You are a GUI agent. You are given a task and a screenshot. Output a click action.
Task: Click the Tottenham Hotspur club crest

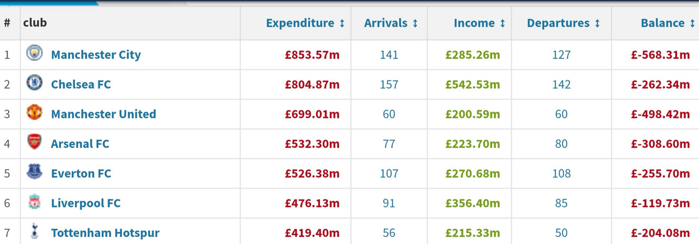pos(34,231)
